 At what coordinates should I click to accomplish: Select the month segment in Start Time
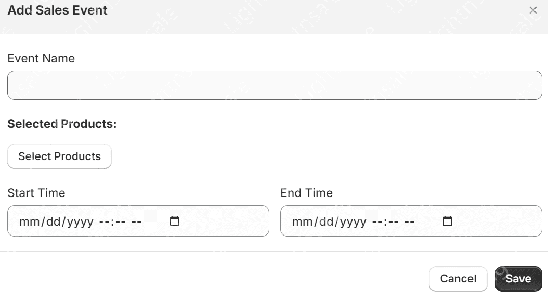click(29, 221)
